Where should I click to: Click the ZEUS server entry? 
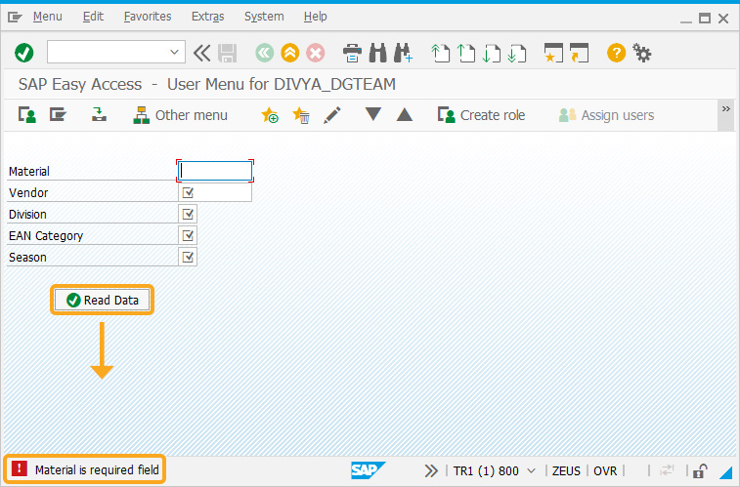[566, 471]
